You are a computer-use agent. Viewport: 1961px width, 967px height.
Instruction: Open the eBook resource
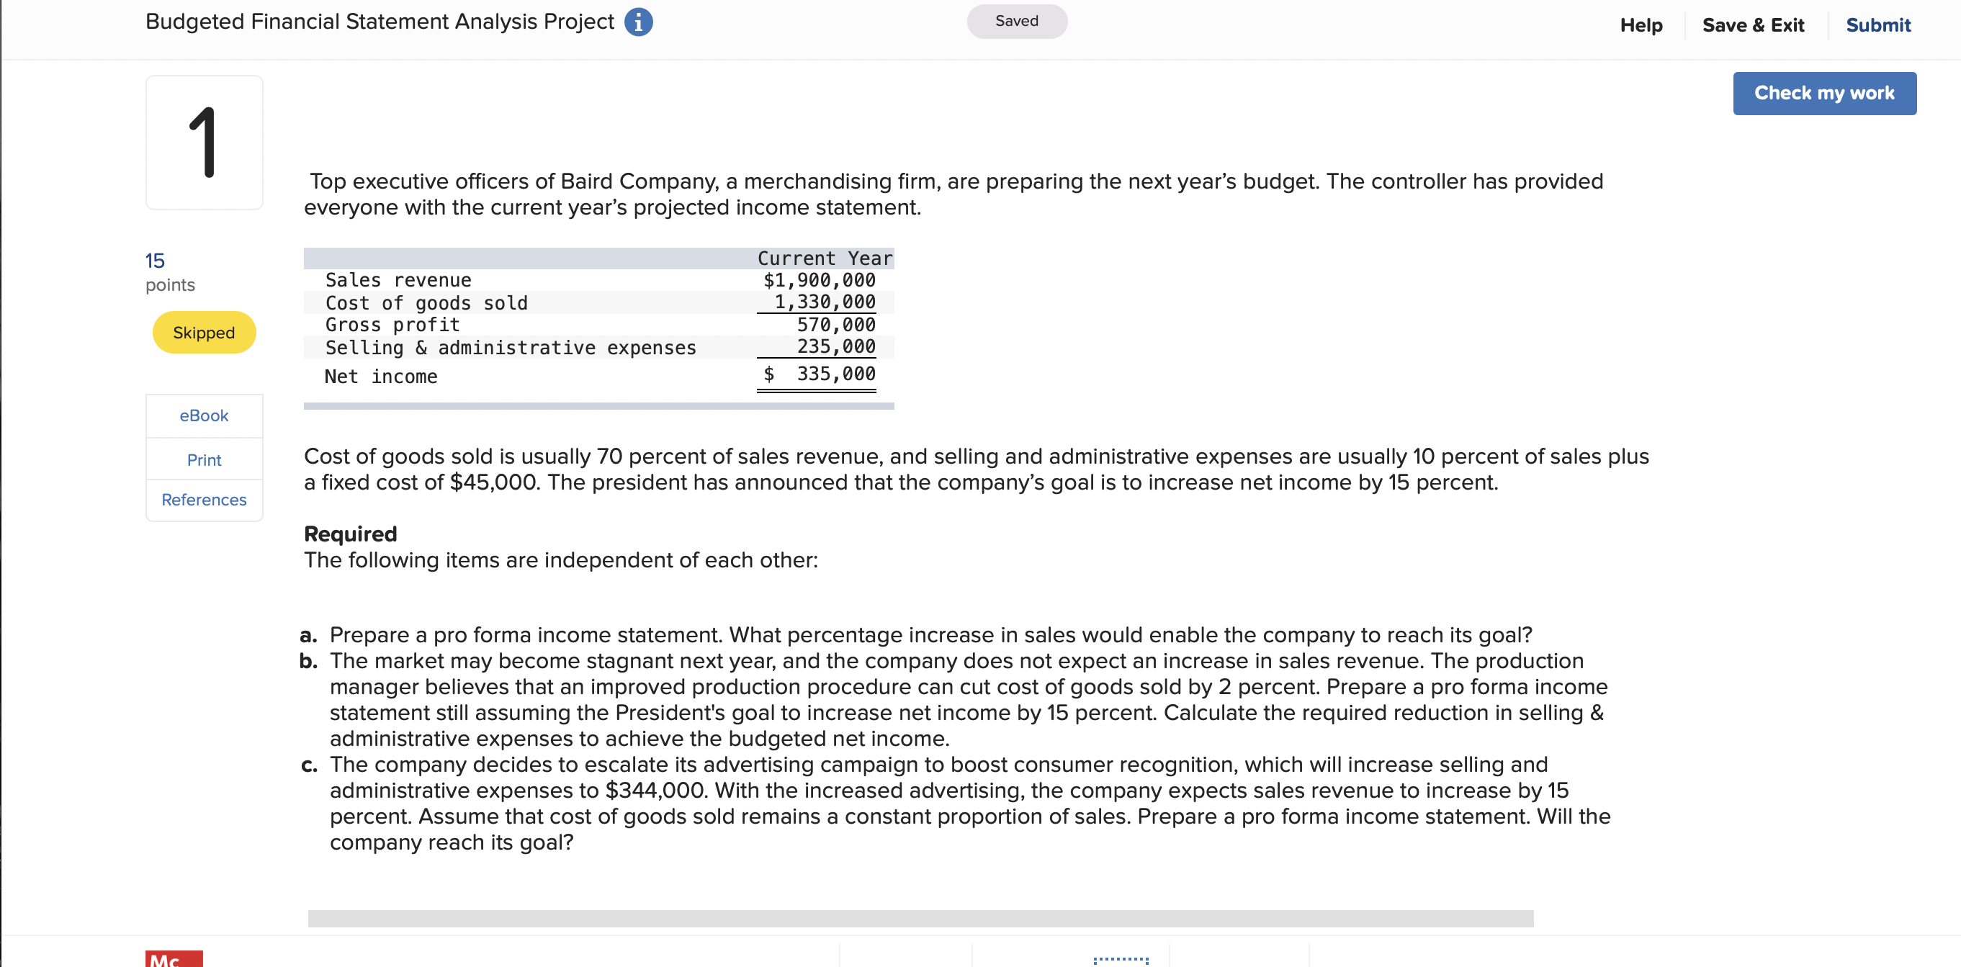click(203, 415)
